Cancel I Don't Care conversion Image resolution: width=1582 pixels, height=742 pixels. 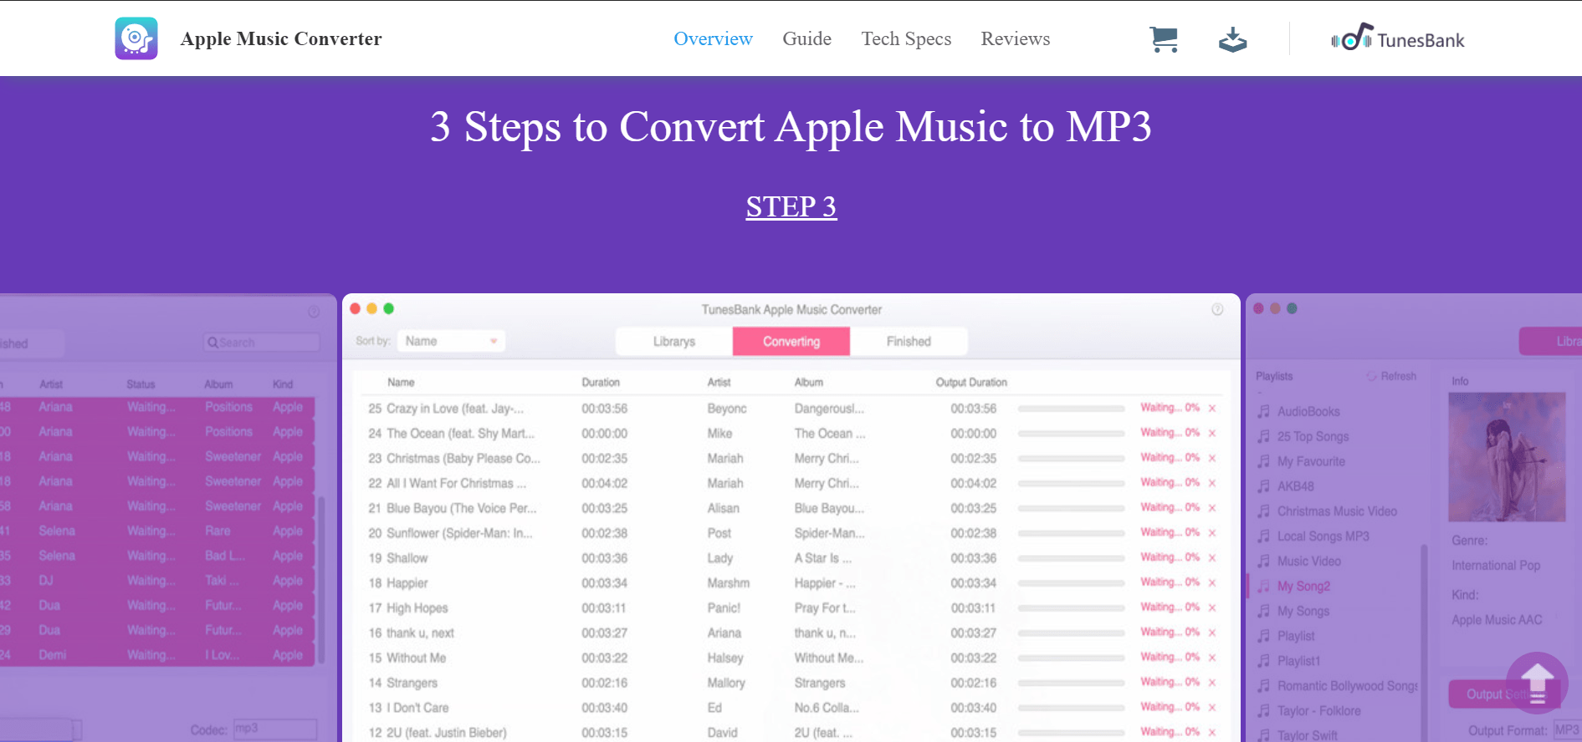coord(1212,708)
